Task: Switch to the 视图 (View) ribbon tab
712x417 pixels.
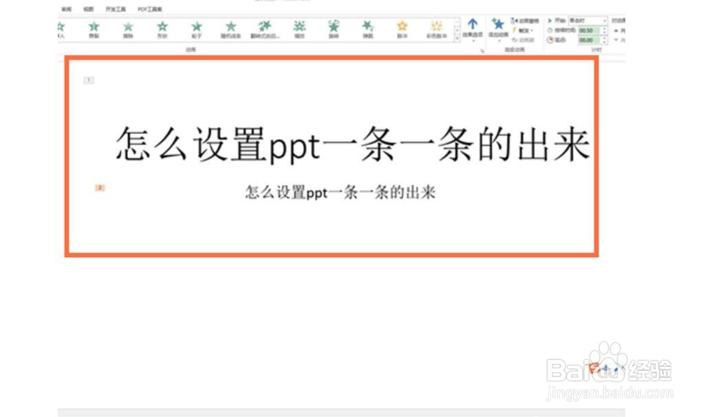Action: point(89,9)
